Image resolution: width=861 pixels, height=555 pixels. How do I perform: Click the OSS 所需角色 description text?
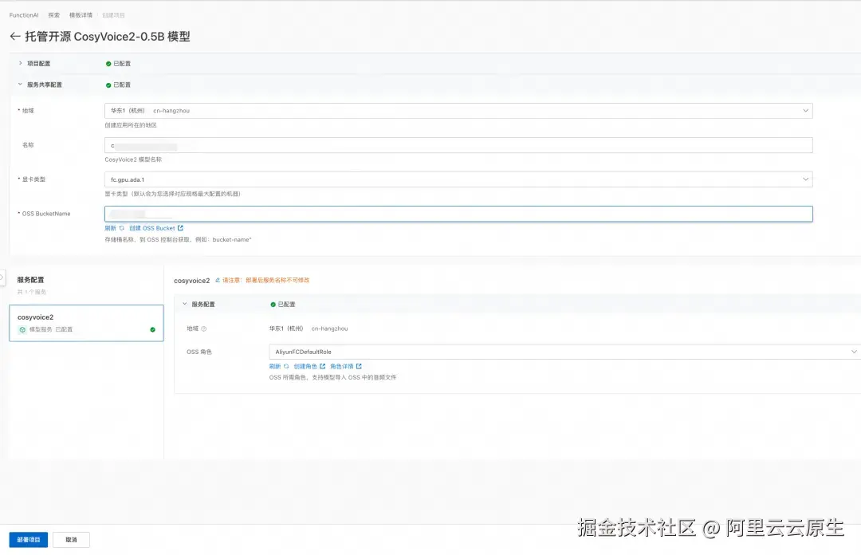click(x=332, y=377)
